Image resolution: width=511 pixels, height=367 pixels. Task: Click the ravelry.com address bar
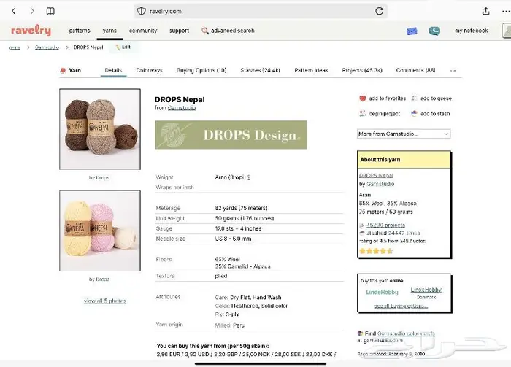point(255,11)
